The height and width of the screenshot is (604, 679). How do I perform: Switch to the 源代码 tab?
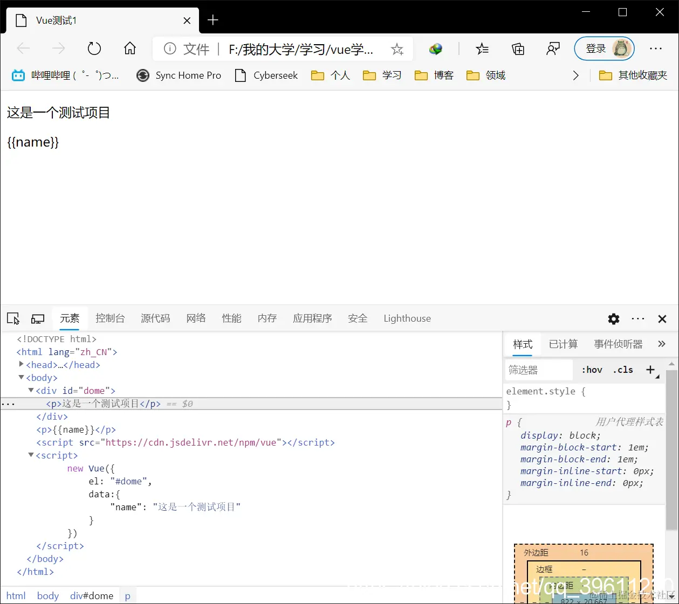(x=155, y=318)
